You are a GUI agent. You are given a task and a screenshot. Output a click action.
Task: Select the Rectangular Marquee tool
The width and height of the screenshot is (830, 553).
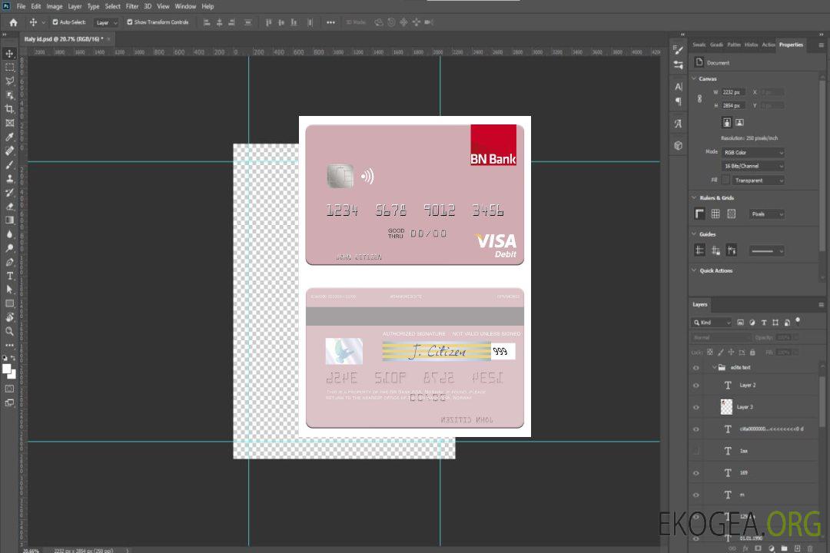click(9, 68)
